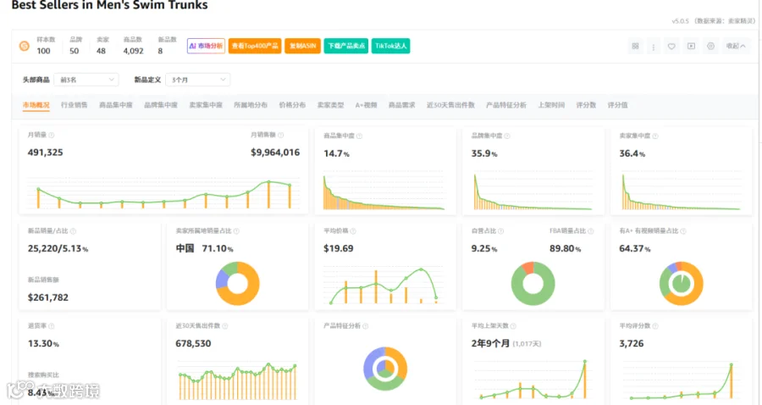
Task: Click the 复制ASIN button
Action: coord(302,46)
